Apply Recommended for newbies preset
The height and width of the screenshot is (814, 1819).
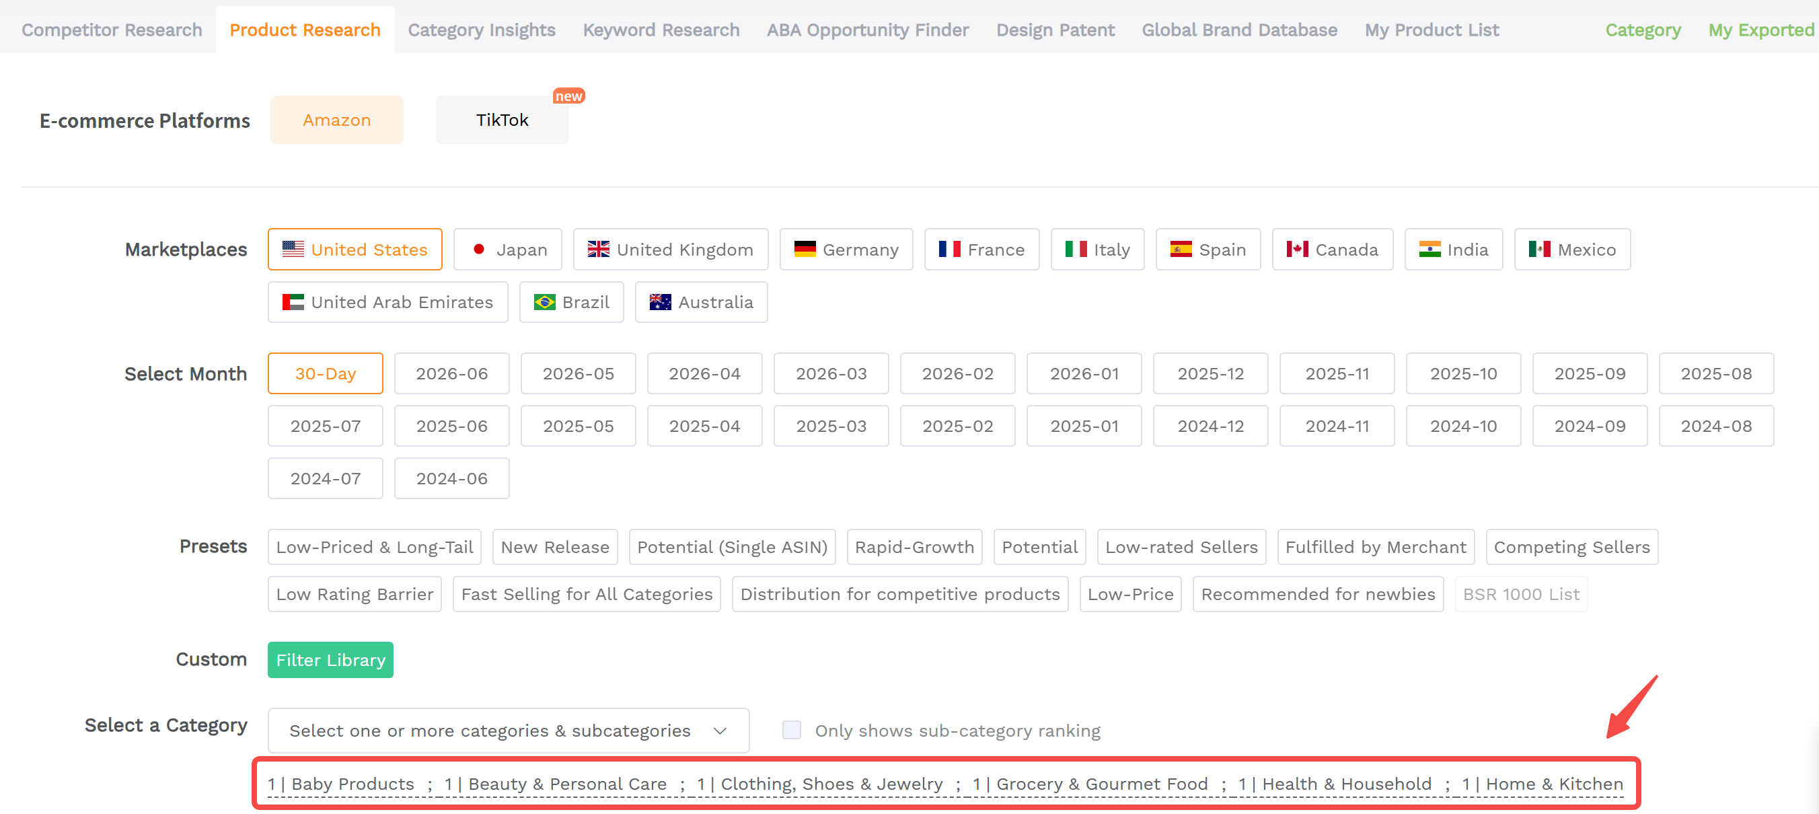coord(1319,595)
